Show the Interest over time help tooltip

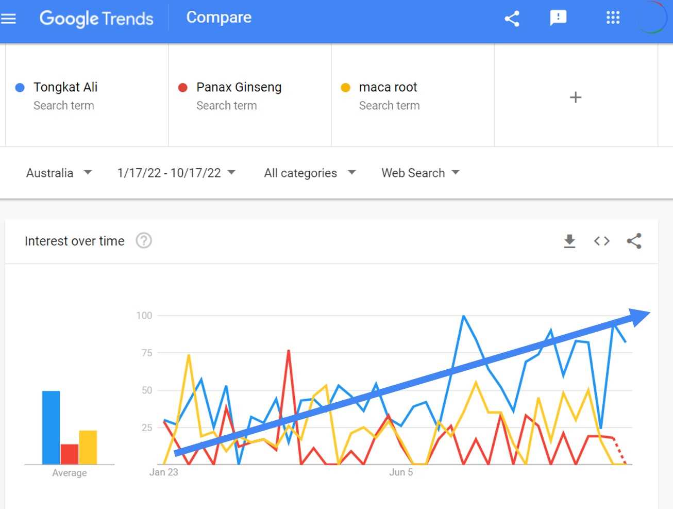144,241
